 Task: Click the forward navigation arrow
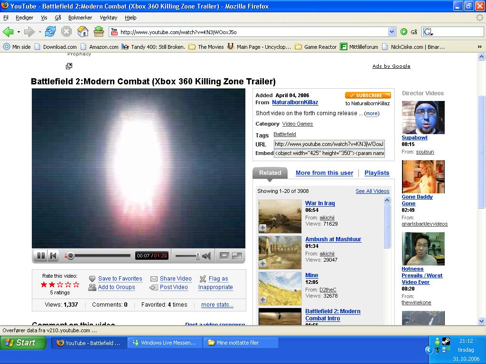point(29,32)
